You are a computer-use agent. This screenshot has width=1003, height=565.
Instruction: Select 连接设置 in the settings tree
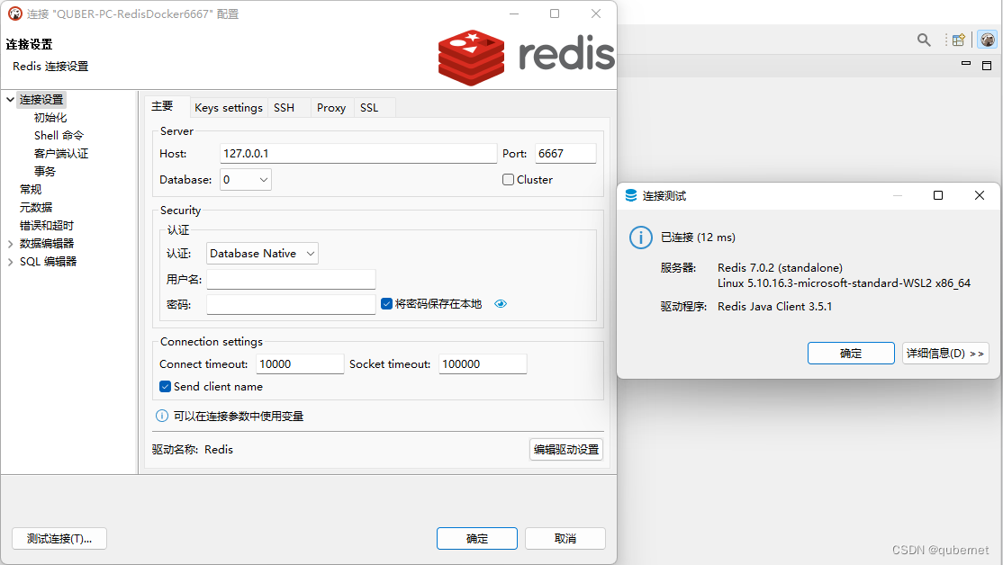point(41,100)
